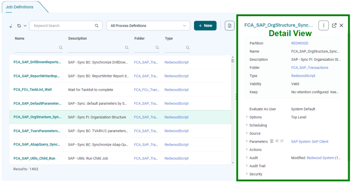Open the refresh options dropdown arrow
Viewport: 352px width, 184px height.
coord(25,26)
